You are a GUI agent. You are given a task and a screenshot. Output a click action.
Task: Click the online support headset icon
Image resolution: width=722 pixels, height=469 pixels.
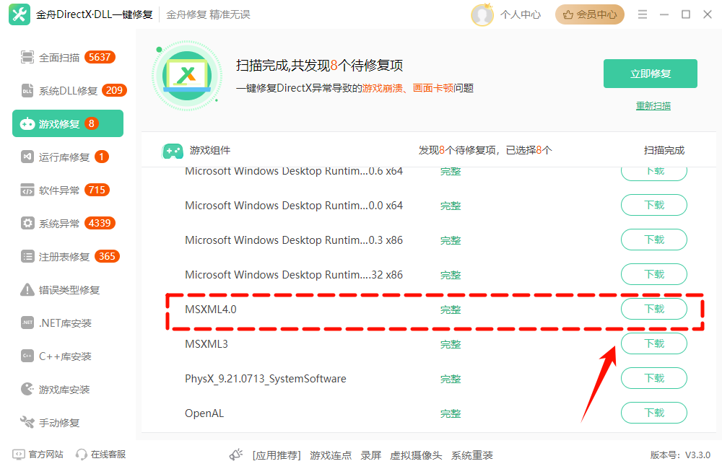click(x=82, y=455)
